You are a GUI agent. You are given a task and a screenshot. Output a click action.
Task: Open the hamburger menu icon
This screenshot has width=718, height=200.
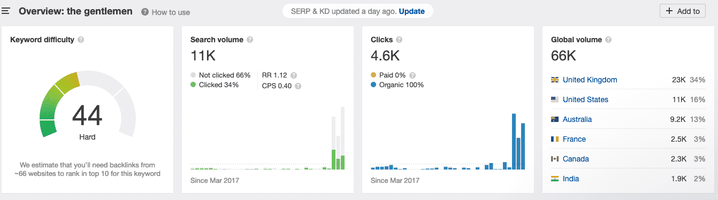[6, 11]
